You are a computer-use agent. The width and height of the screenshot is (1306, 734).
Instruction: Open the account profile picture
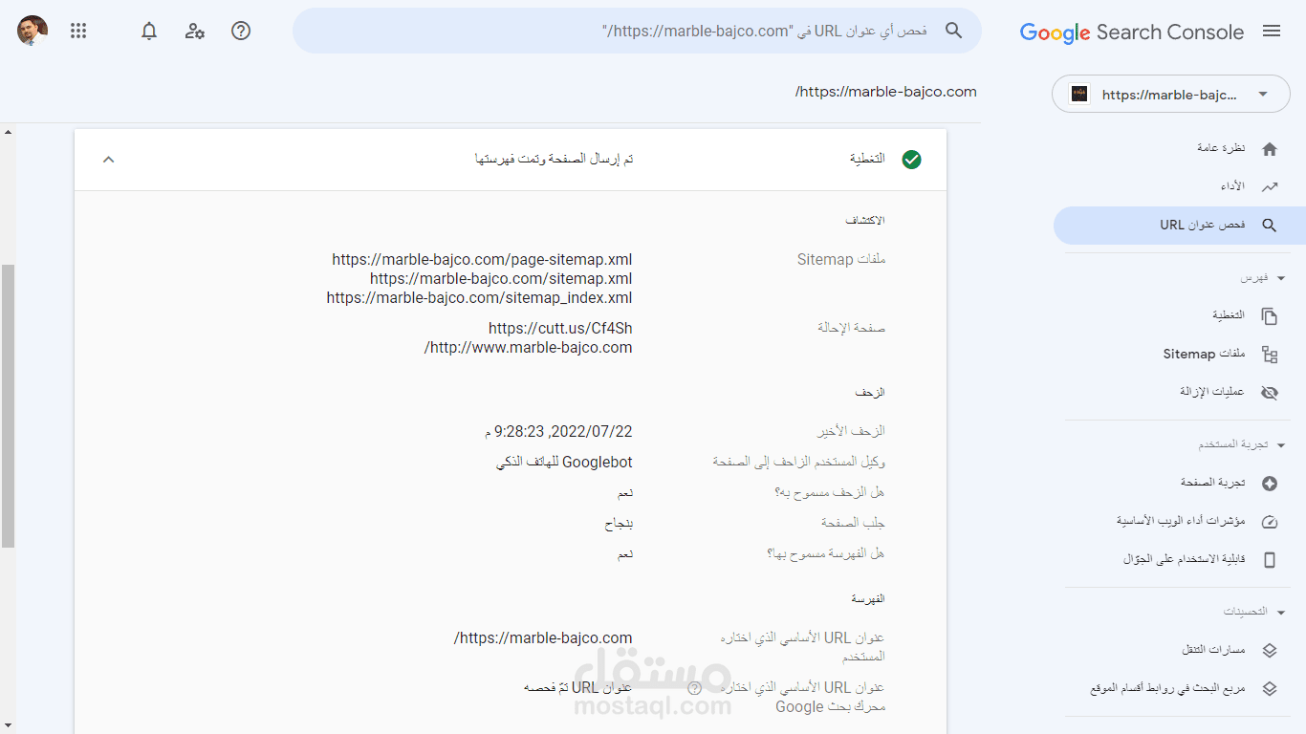tap(33, 31)
